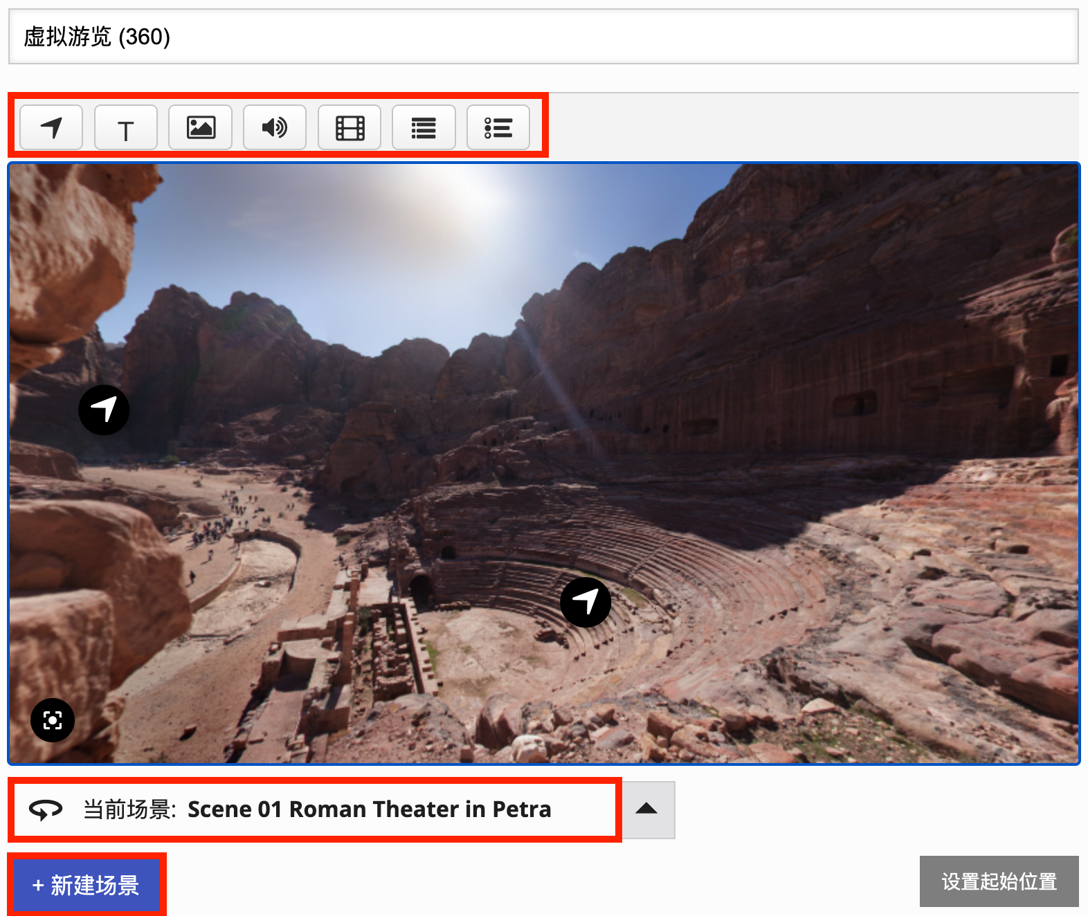Click the 360 scene icon beside 当前场景

pos(46,809)
